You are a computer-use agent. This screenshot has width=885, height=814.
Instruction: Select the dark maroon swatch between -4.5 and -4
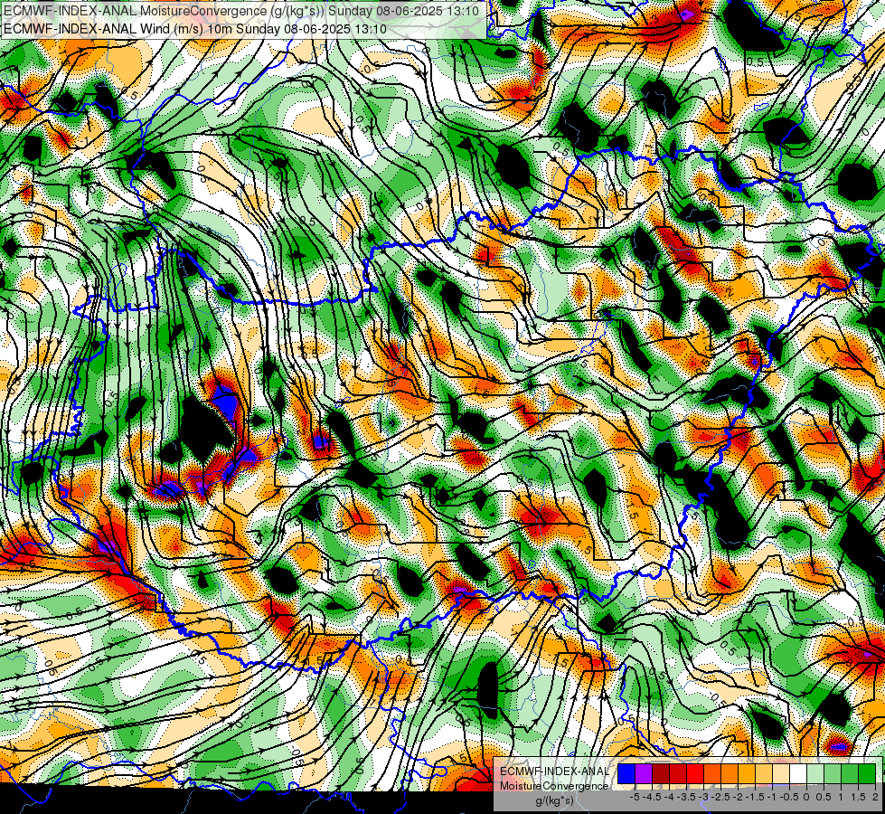coord(661,774)
